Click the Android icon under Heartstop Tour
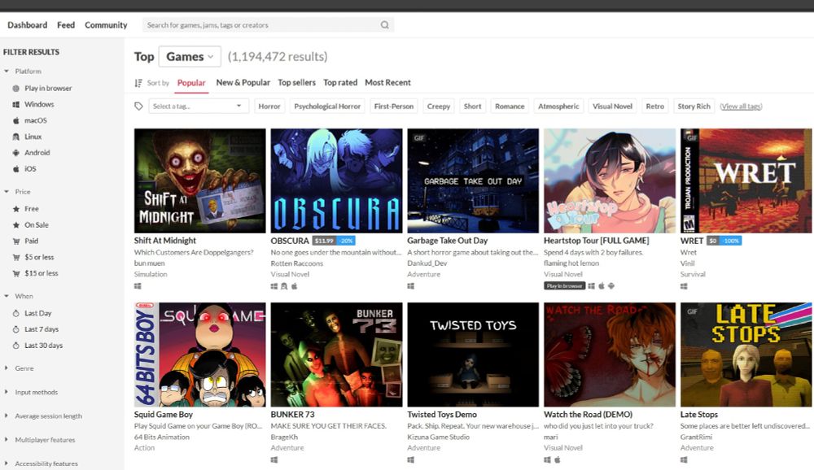The width and height of the screenshot is (814, 470). (611, 286)
